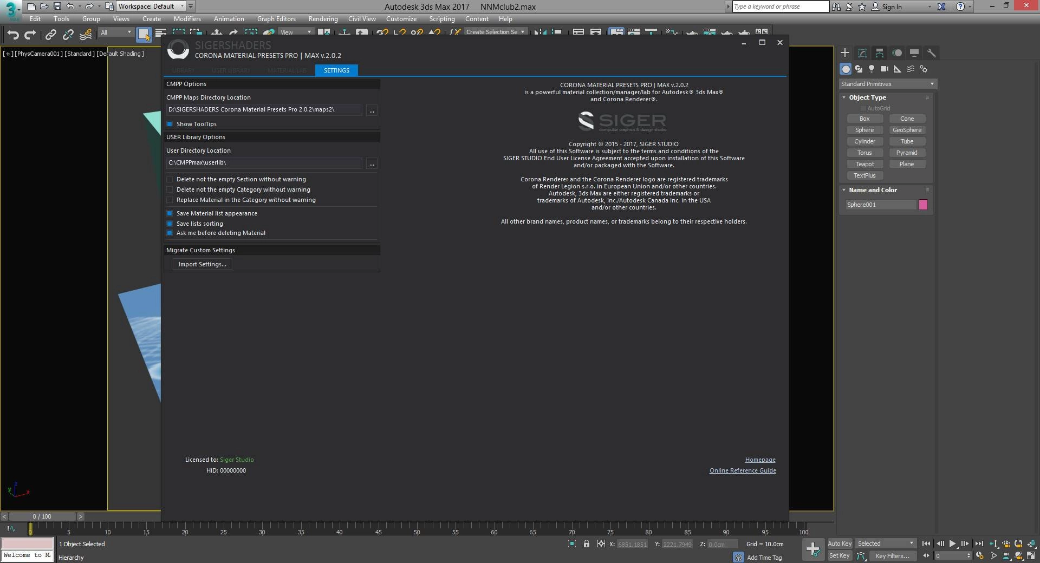This screenshot has width=1040, height=563.
Task: Click the binoculars search icon
Action: (x=836, y=6)
